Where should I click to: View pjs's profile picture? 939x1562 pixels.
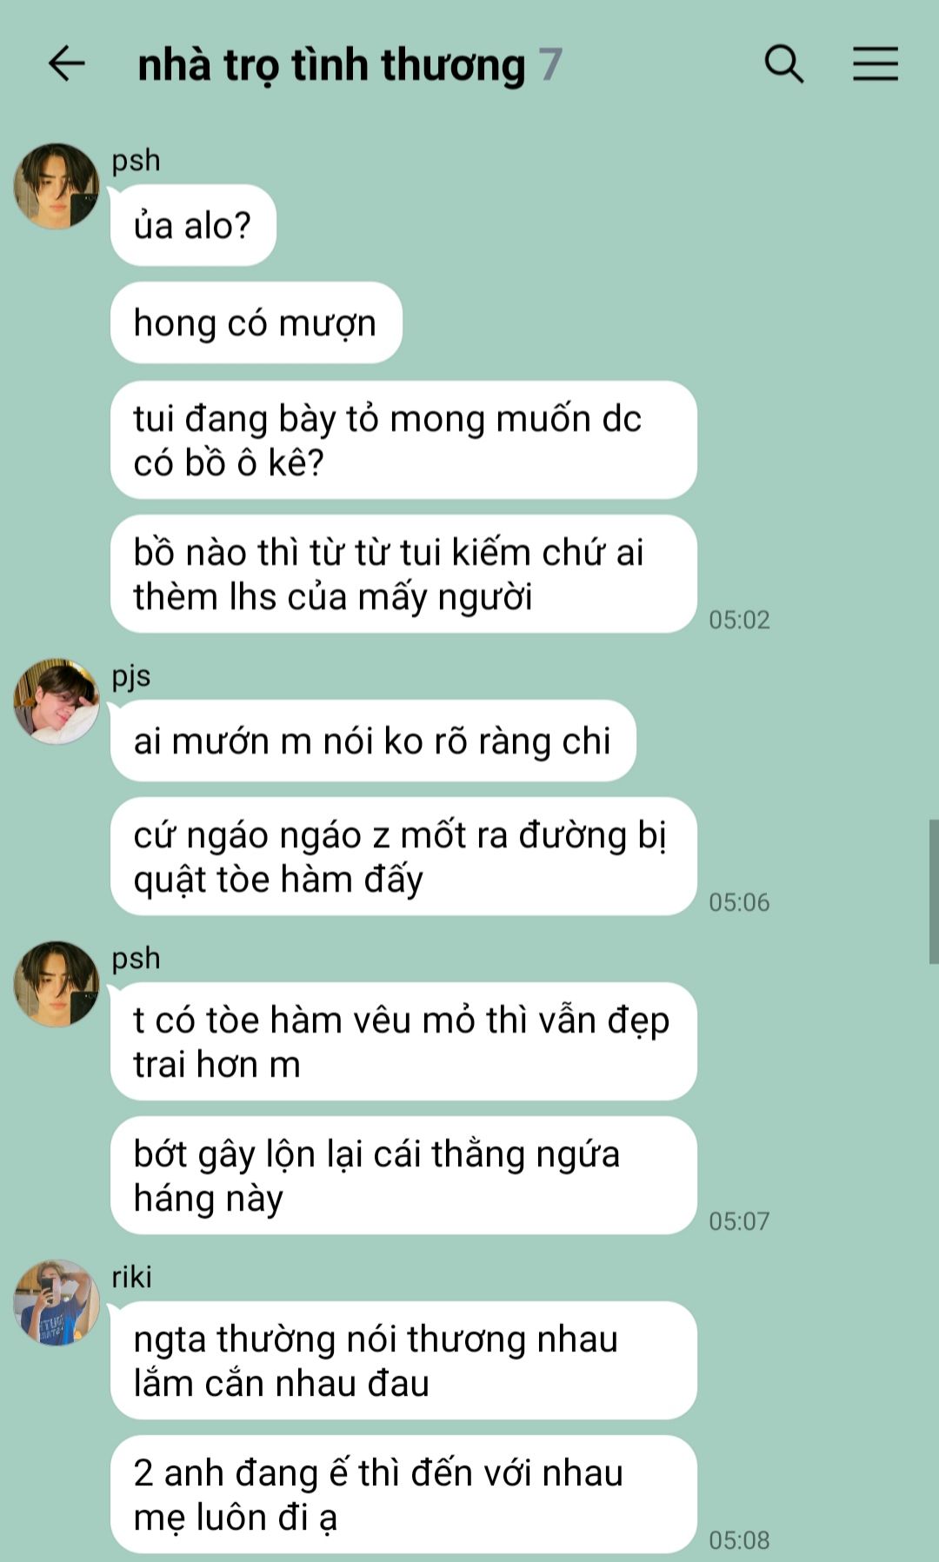(57, 701)
